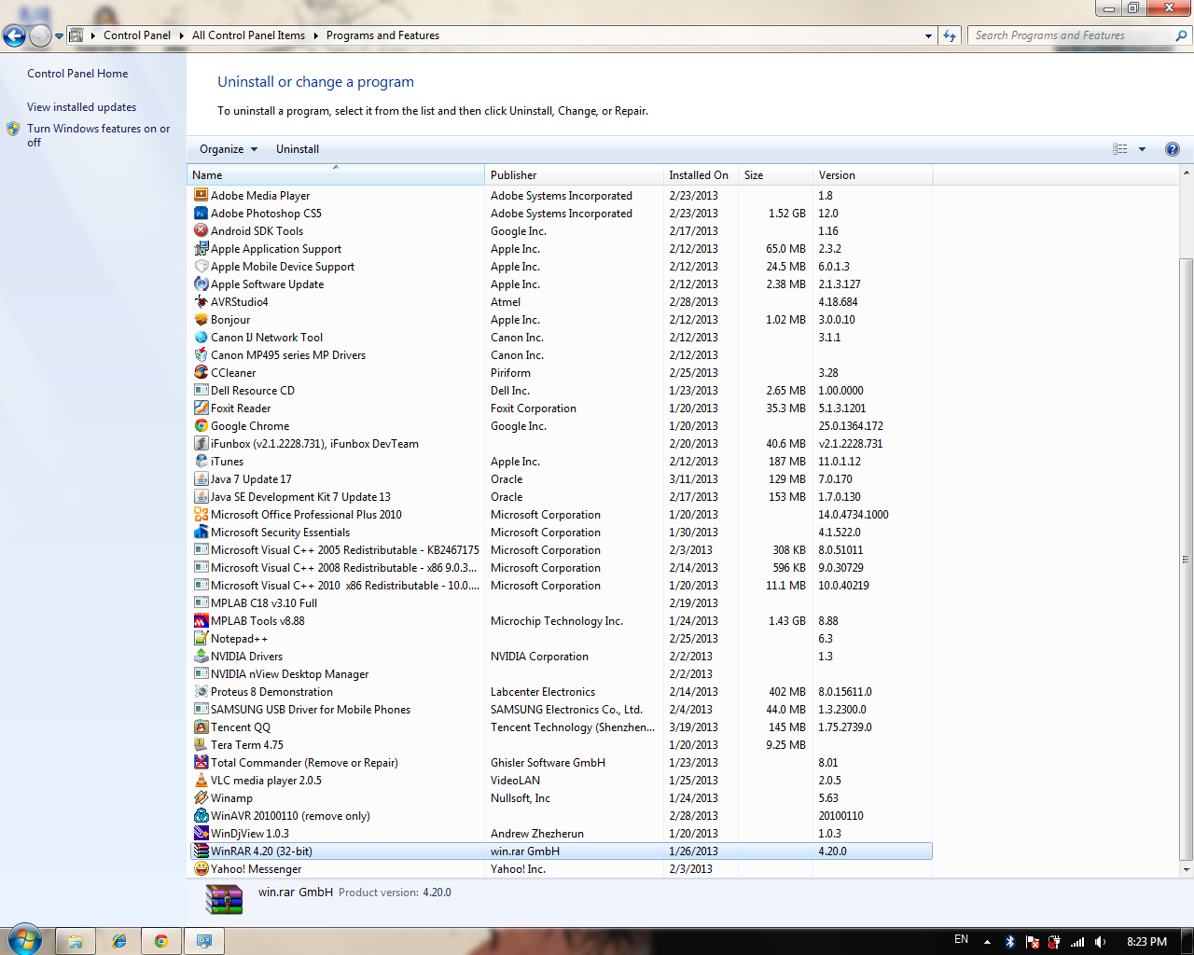This screenshot has width=1194, height=955.
Task: Expand the view options dropdown arrow
Action: (x=1142, y=149)
